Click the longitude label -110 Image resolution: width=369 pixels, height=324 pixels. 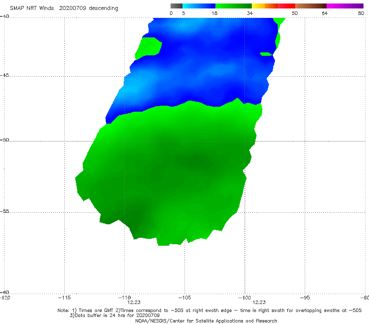click(125, 298)
